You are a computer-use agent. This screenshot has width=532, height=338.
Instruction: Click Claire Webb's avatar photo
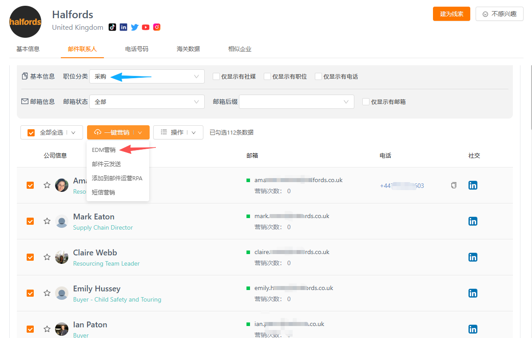(x=62, y=257)
